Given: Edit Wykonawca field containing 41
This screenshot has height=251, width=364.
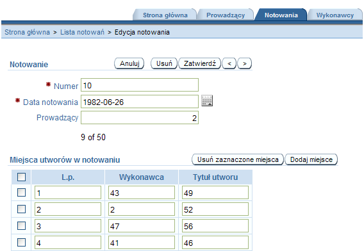Looking at the screenshot, I should [142, 243].
